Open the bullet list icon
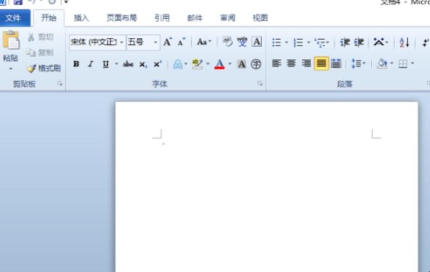This screenshot has height=272, width=430. 277,43
